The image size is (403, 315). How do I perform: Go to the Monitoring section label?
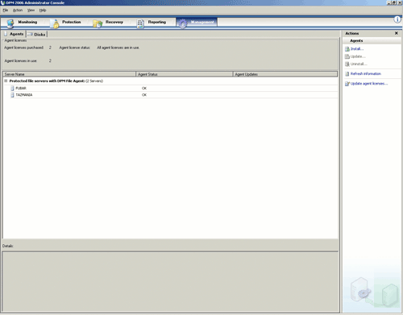[x=27, y=22]
